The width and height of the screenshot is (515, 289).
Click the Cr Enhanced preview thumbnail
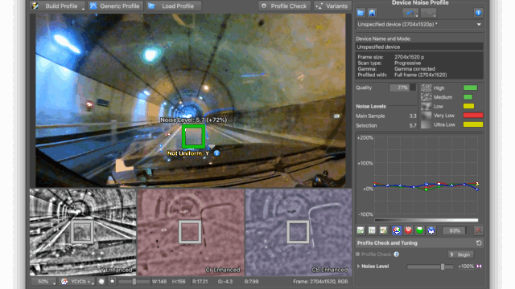[191, 232]
